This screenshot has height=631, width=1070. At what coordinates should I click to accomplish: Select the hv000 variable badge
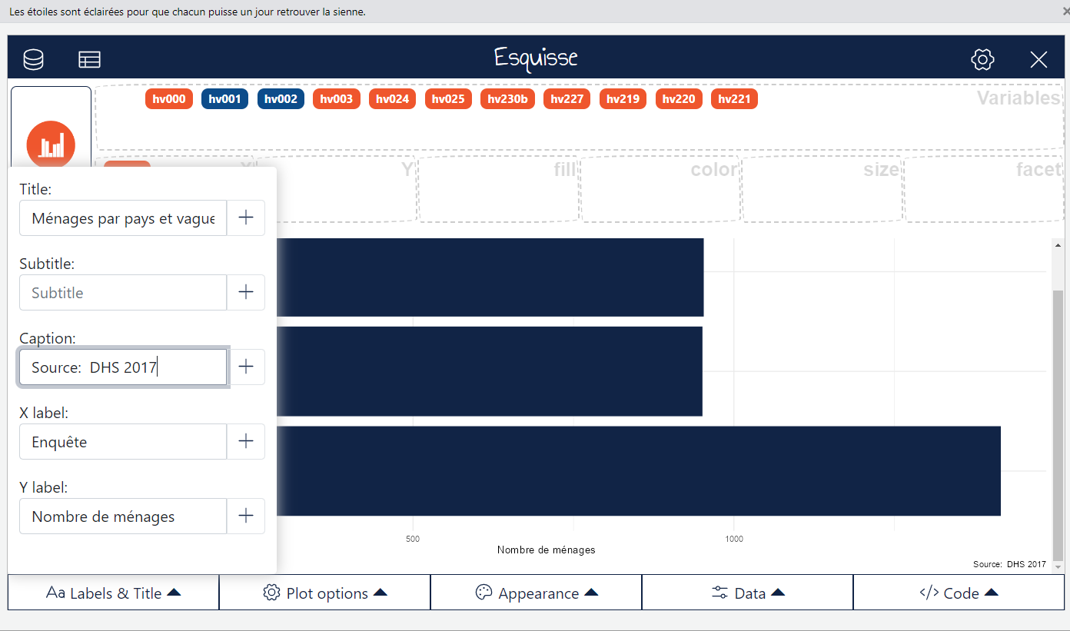[x=169, y=98]
